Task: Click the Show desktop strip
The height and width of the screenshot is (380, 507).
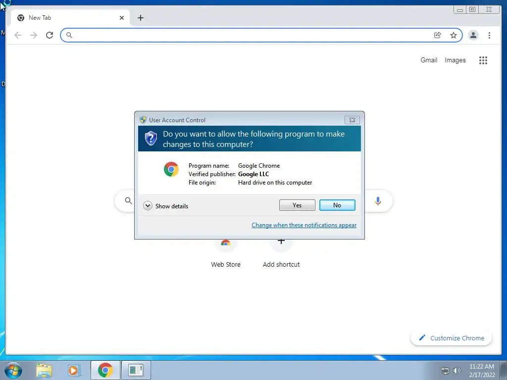Action: [504, 370]
